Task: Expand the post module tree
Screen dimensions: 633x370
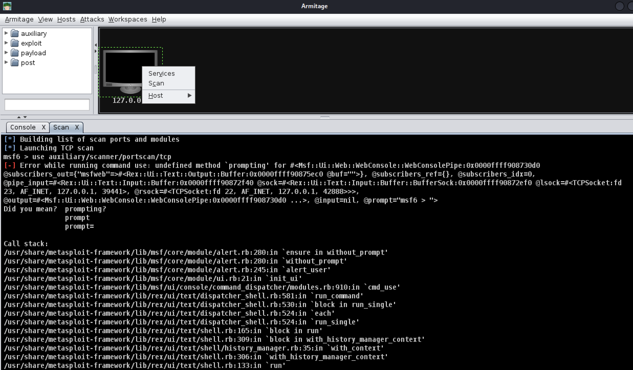Action: pos(6,62)
